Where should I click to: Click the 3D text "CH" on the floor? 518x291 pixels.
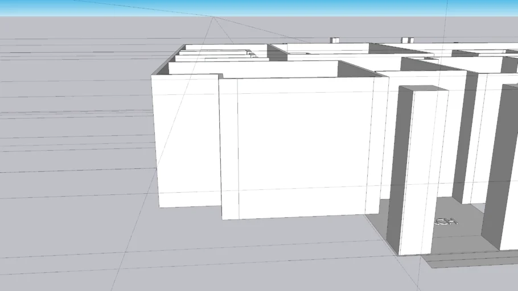[x=446, y=221]
